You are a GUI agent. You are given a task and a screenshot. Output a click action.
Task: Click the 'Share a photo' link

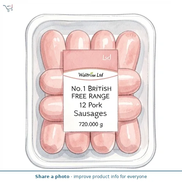click(x=52, y=177)
